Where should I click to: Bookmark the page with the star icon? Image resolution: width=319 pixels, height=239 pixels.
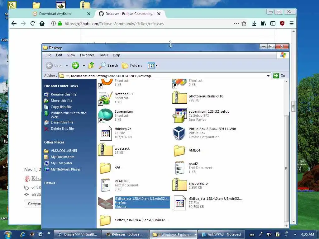(x=244, y=24)
